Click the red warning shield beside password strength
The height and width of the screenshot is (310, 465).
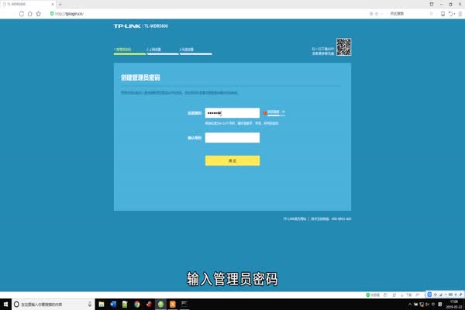264,113
